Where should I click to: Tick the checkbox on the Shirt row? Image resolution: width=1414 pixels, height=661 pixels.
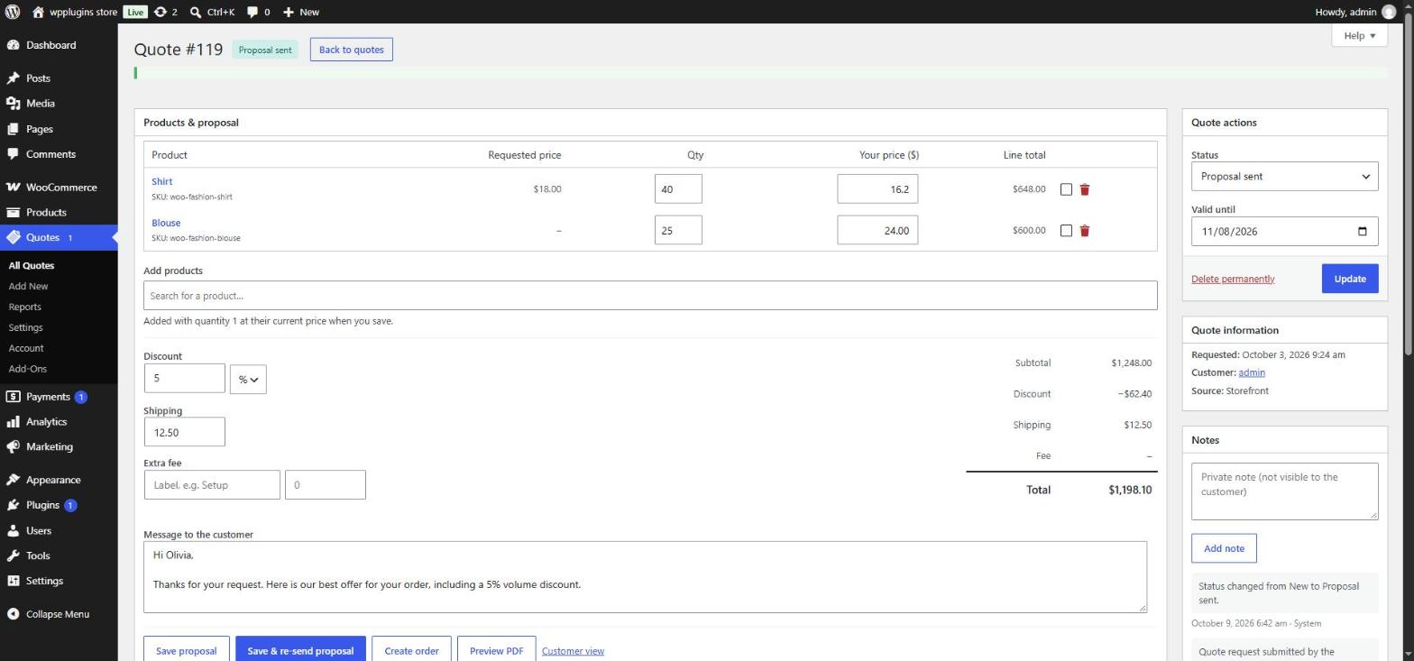(x=1066, y=189)
